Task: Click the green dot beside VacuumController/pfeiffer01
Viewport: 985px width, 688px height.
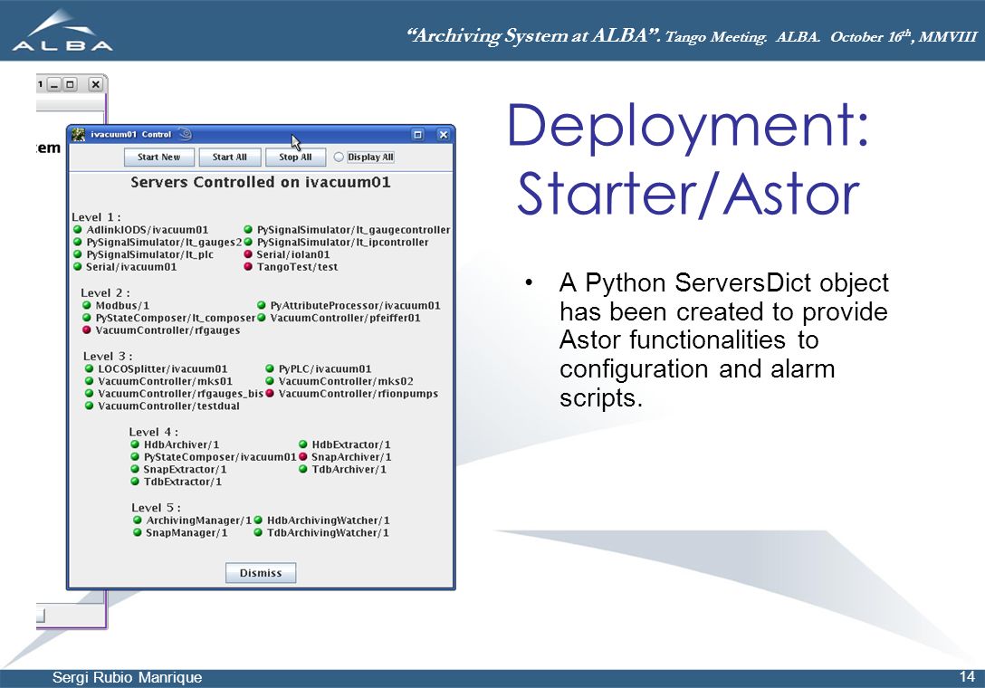Action: pos(262,318)
